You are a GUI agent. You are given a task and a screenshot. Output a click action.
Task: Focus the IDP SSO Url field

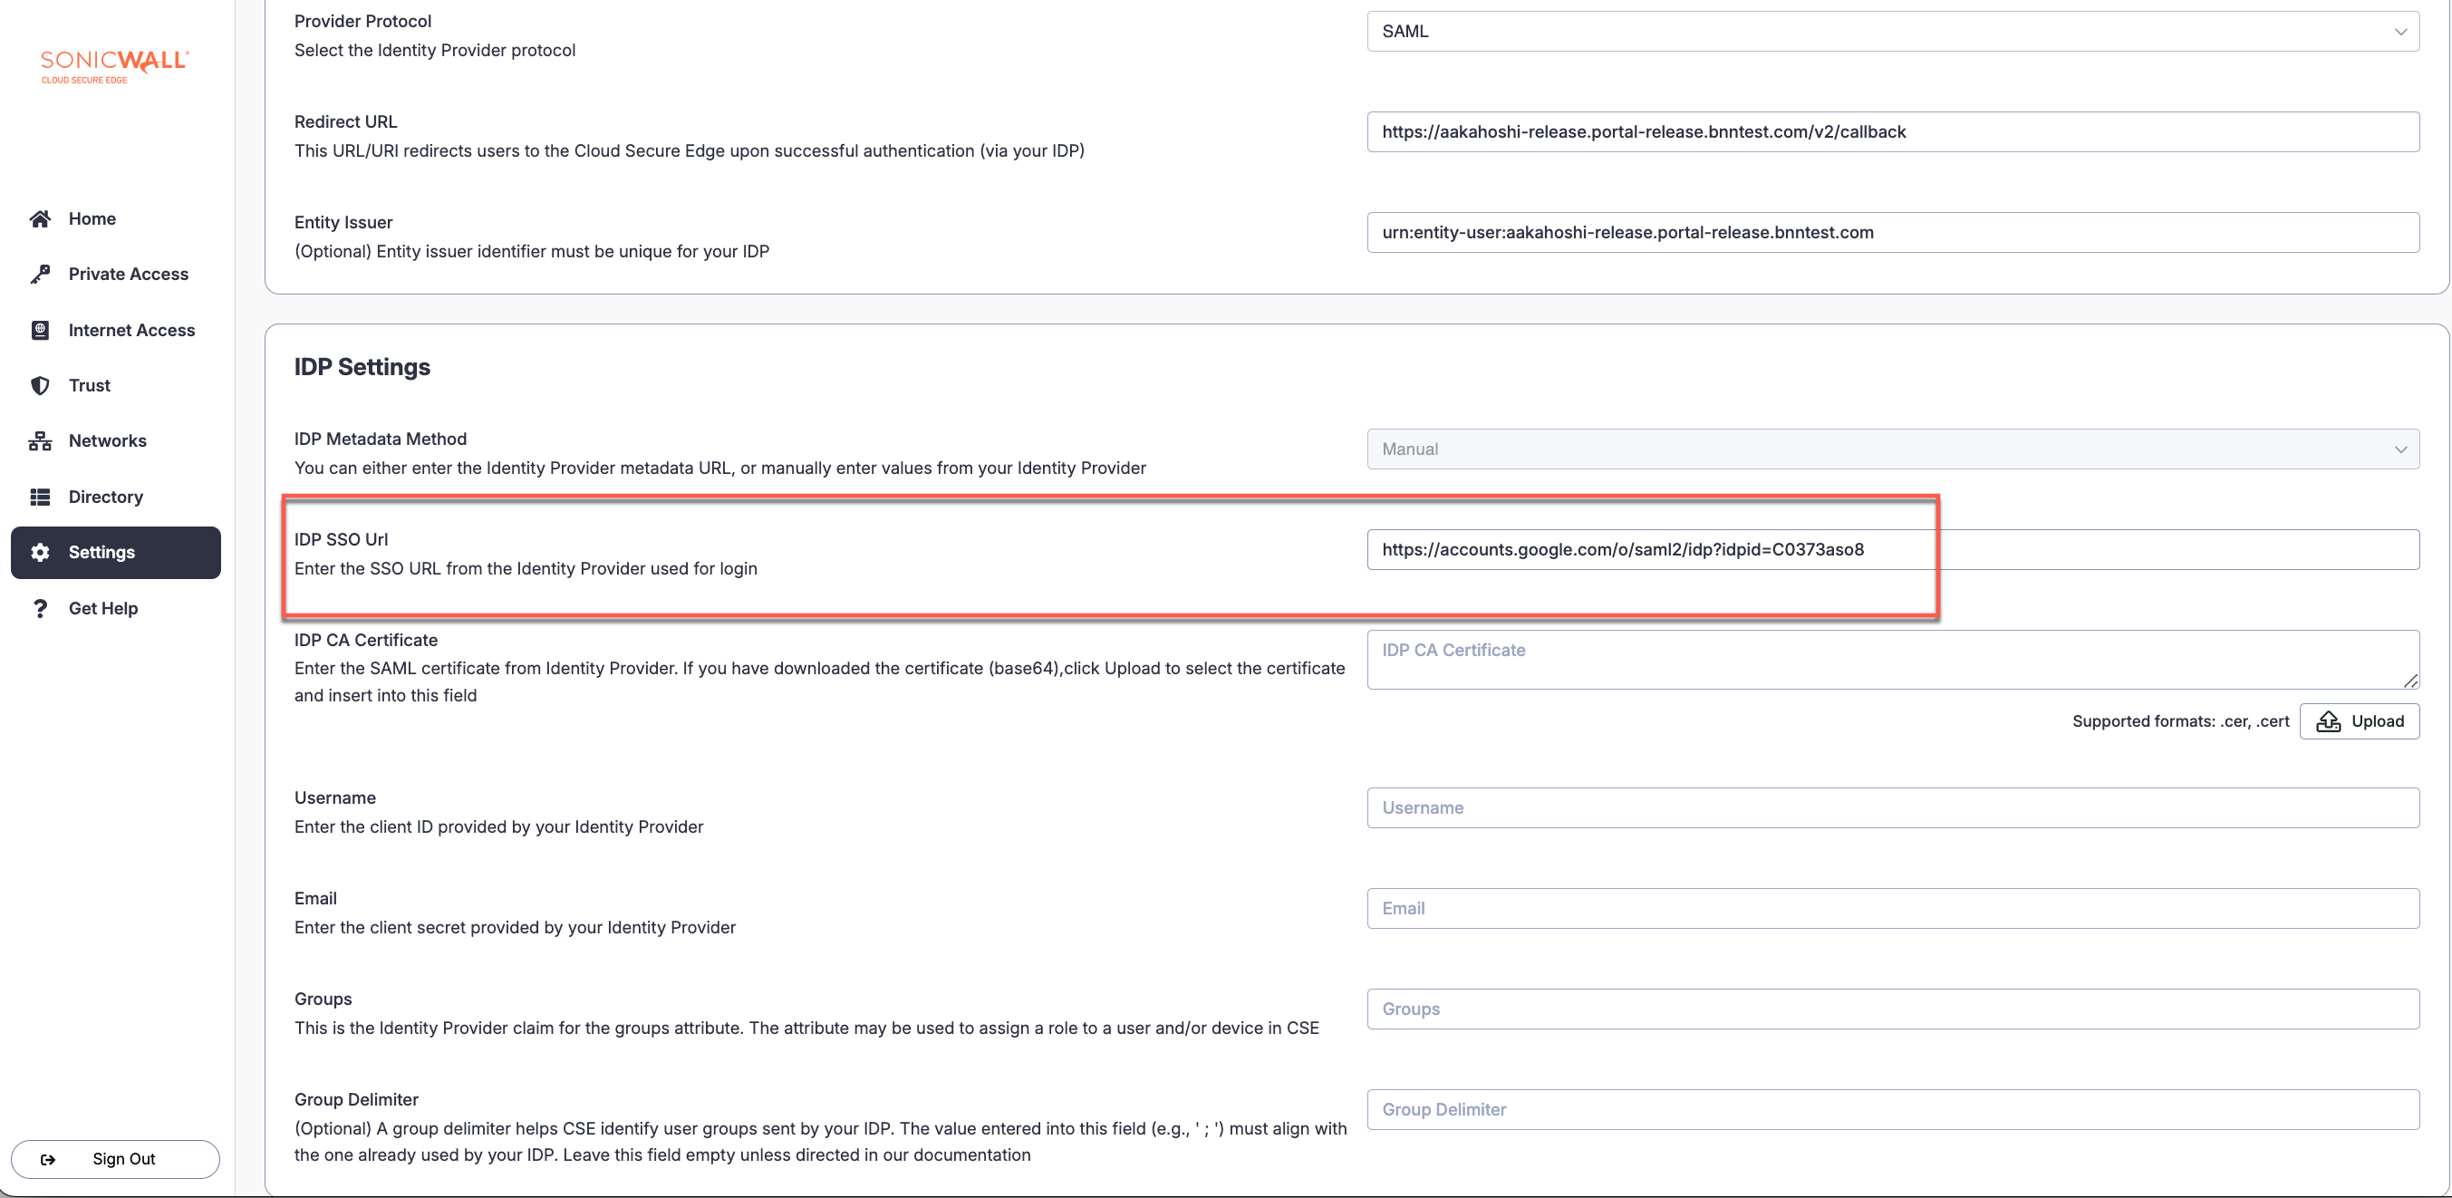pyautogui.click(x=1892, y=549)
